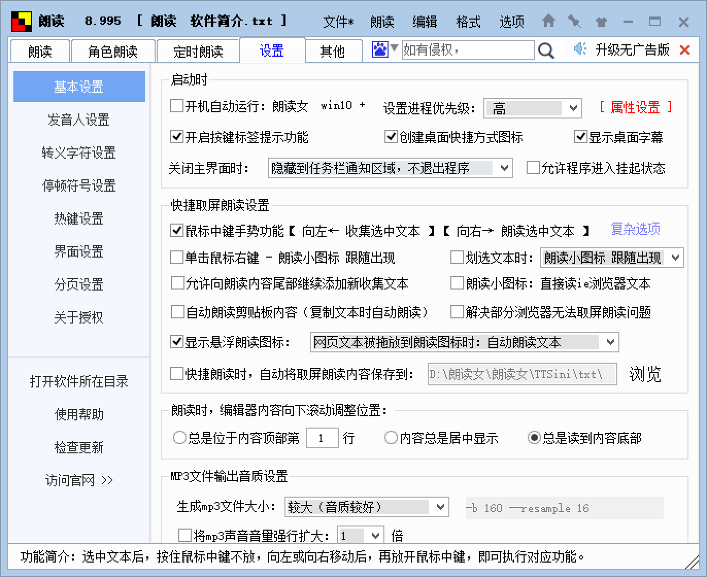Click the row number input field
The image size is (707, 577).
(323, 438)
